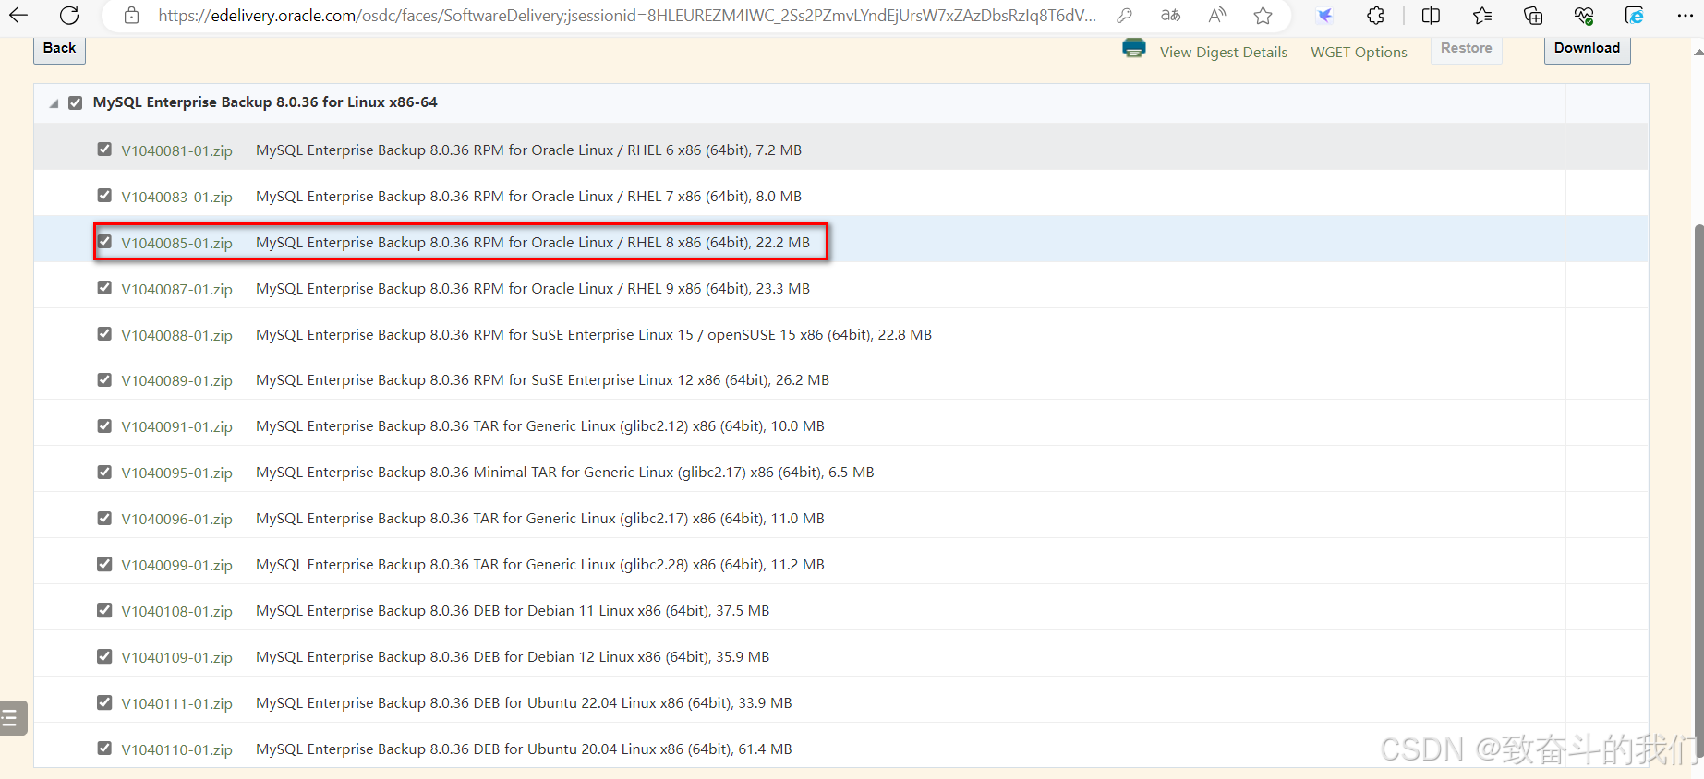Open favorites list icon

click(x=1482, y=15)
